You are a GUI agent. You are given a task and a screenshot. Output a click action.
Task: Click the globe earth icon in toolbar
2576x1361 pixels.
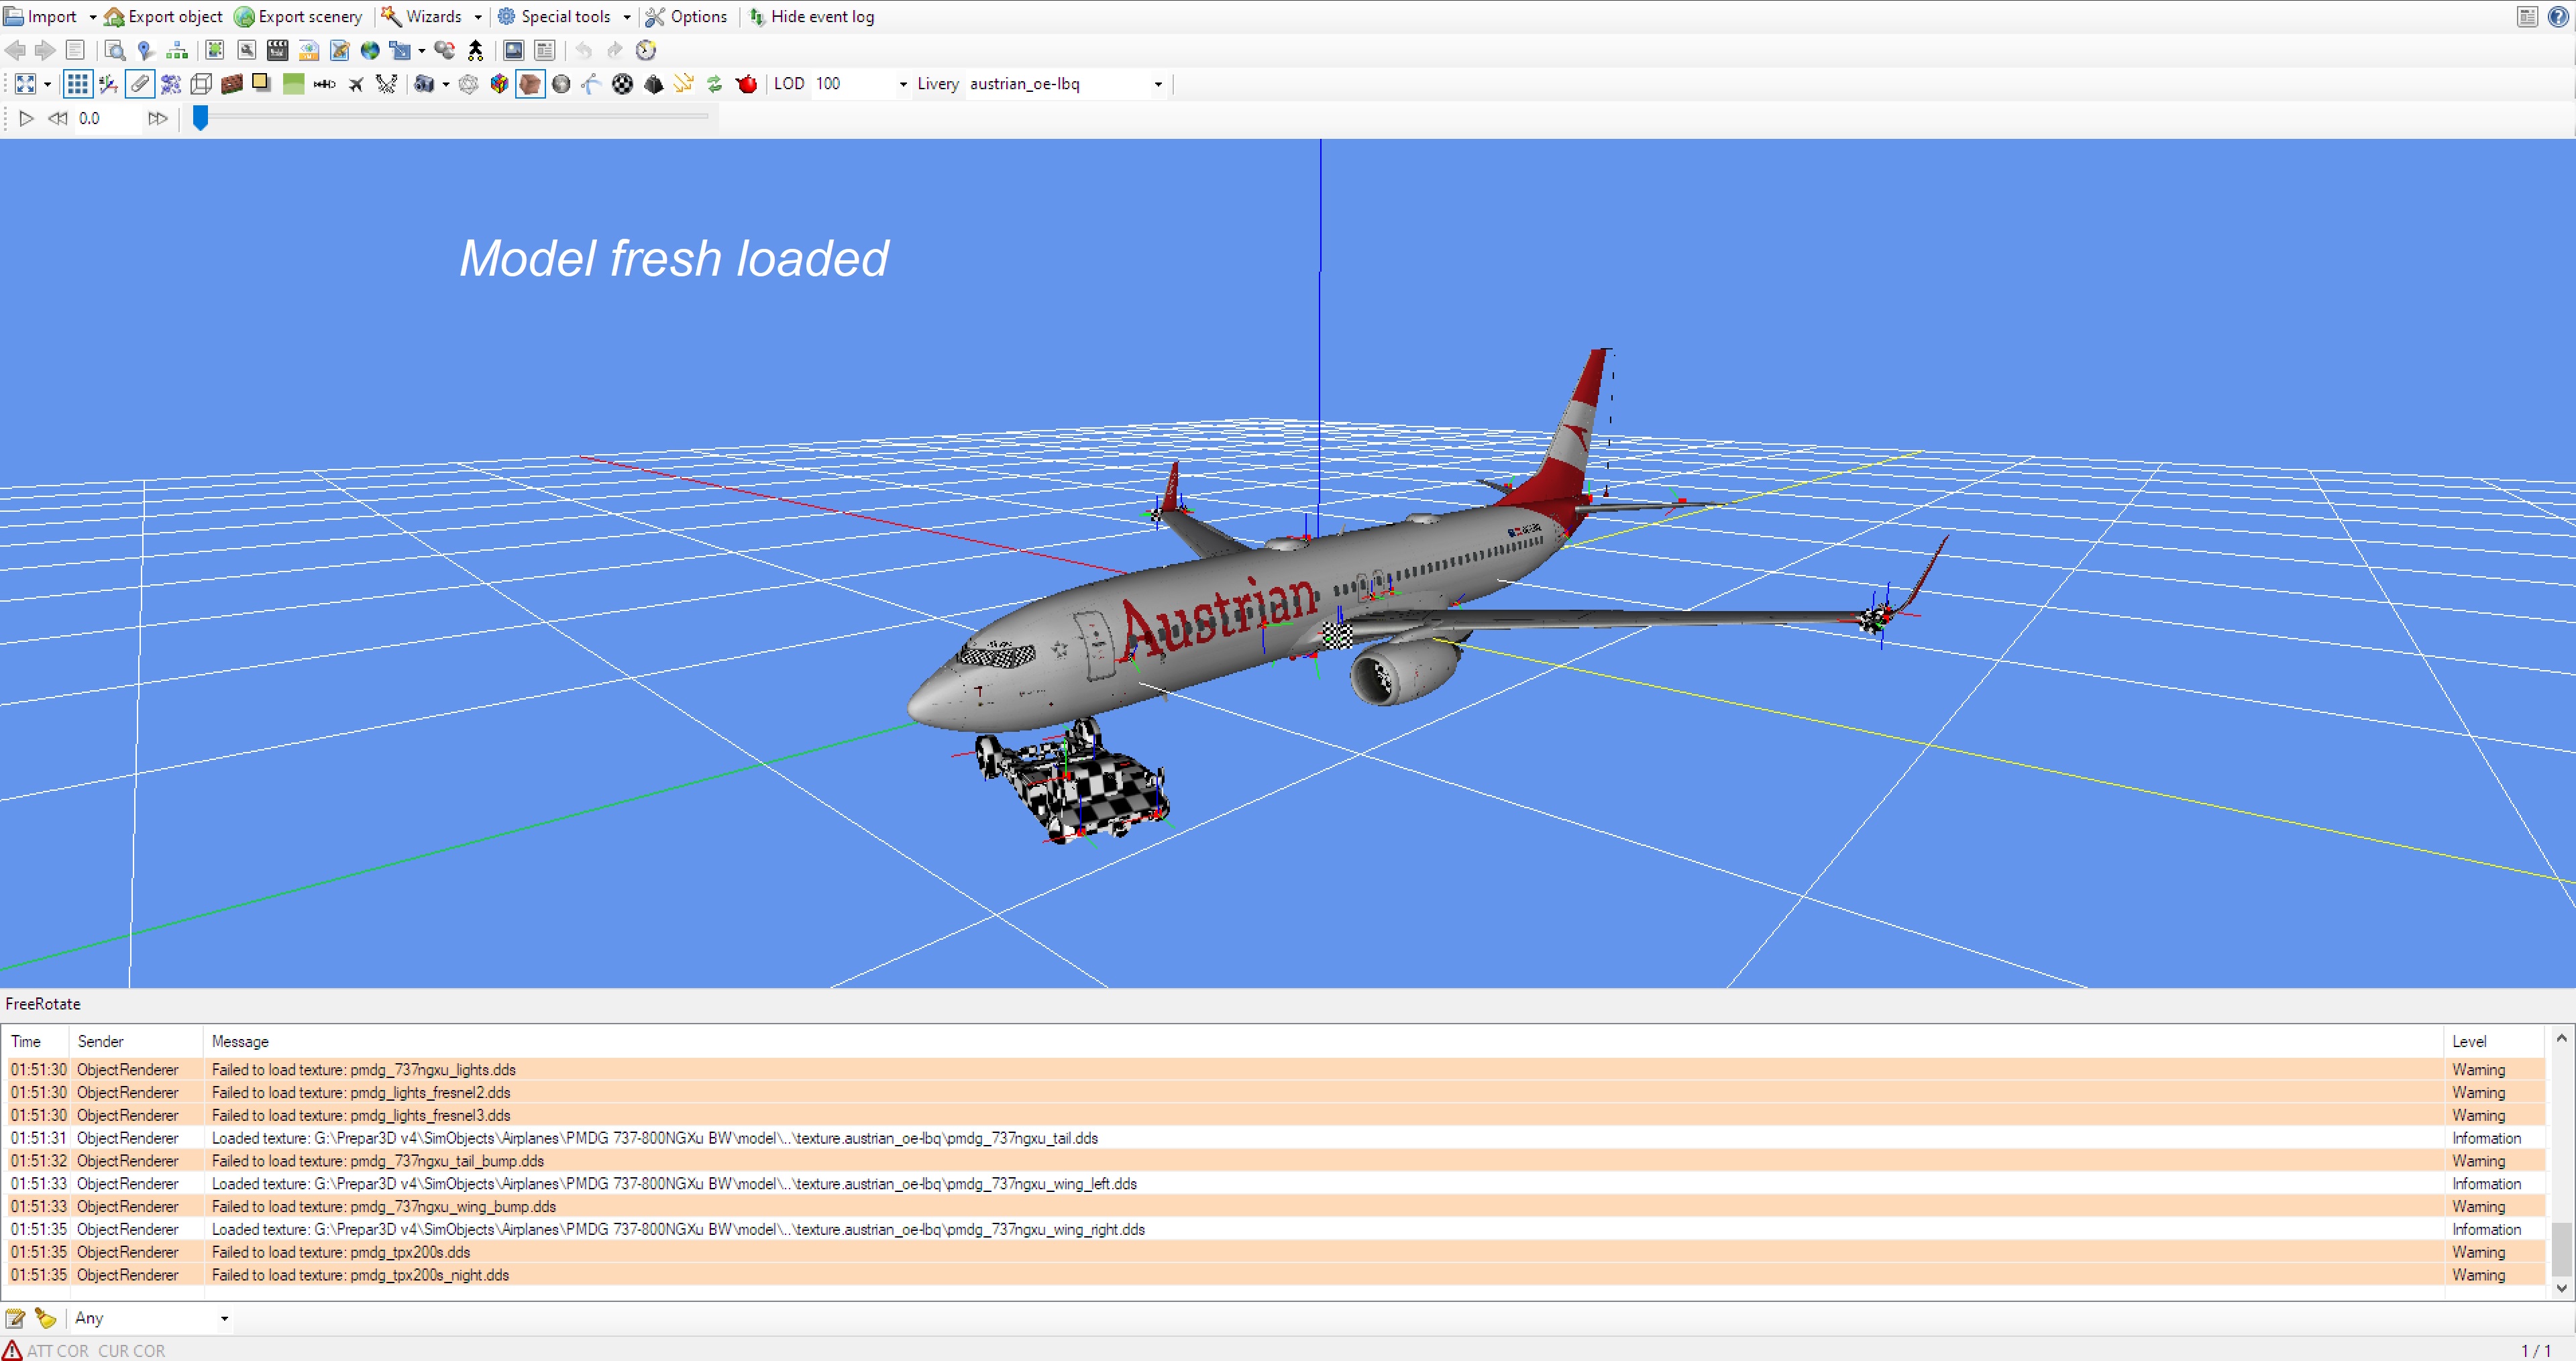click(370, 50)
